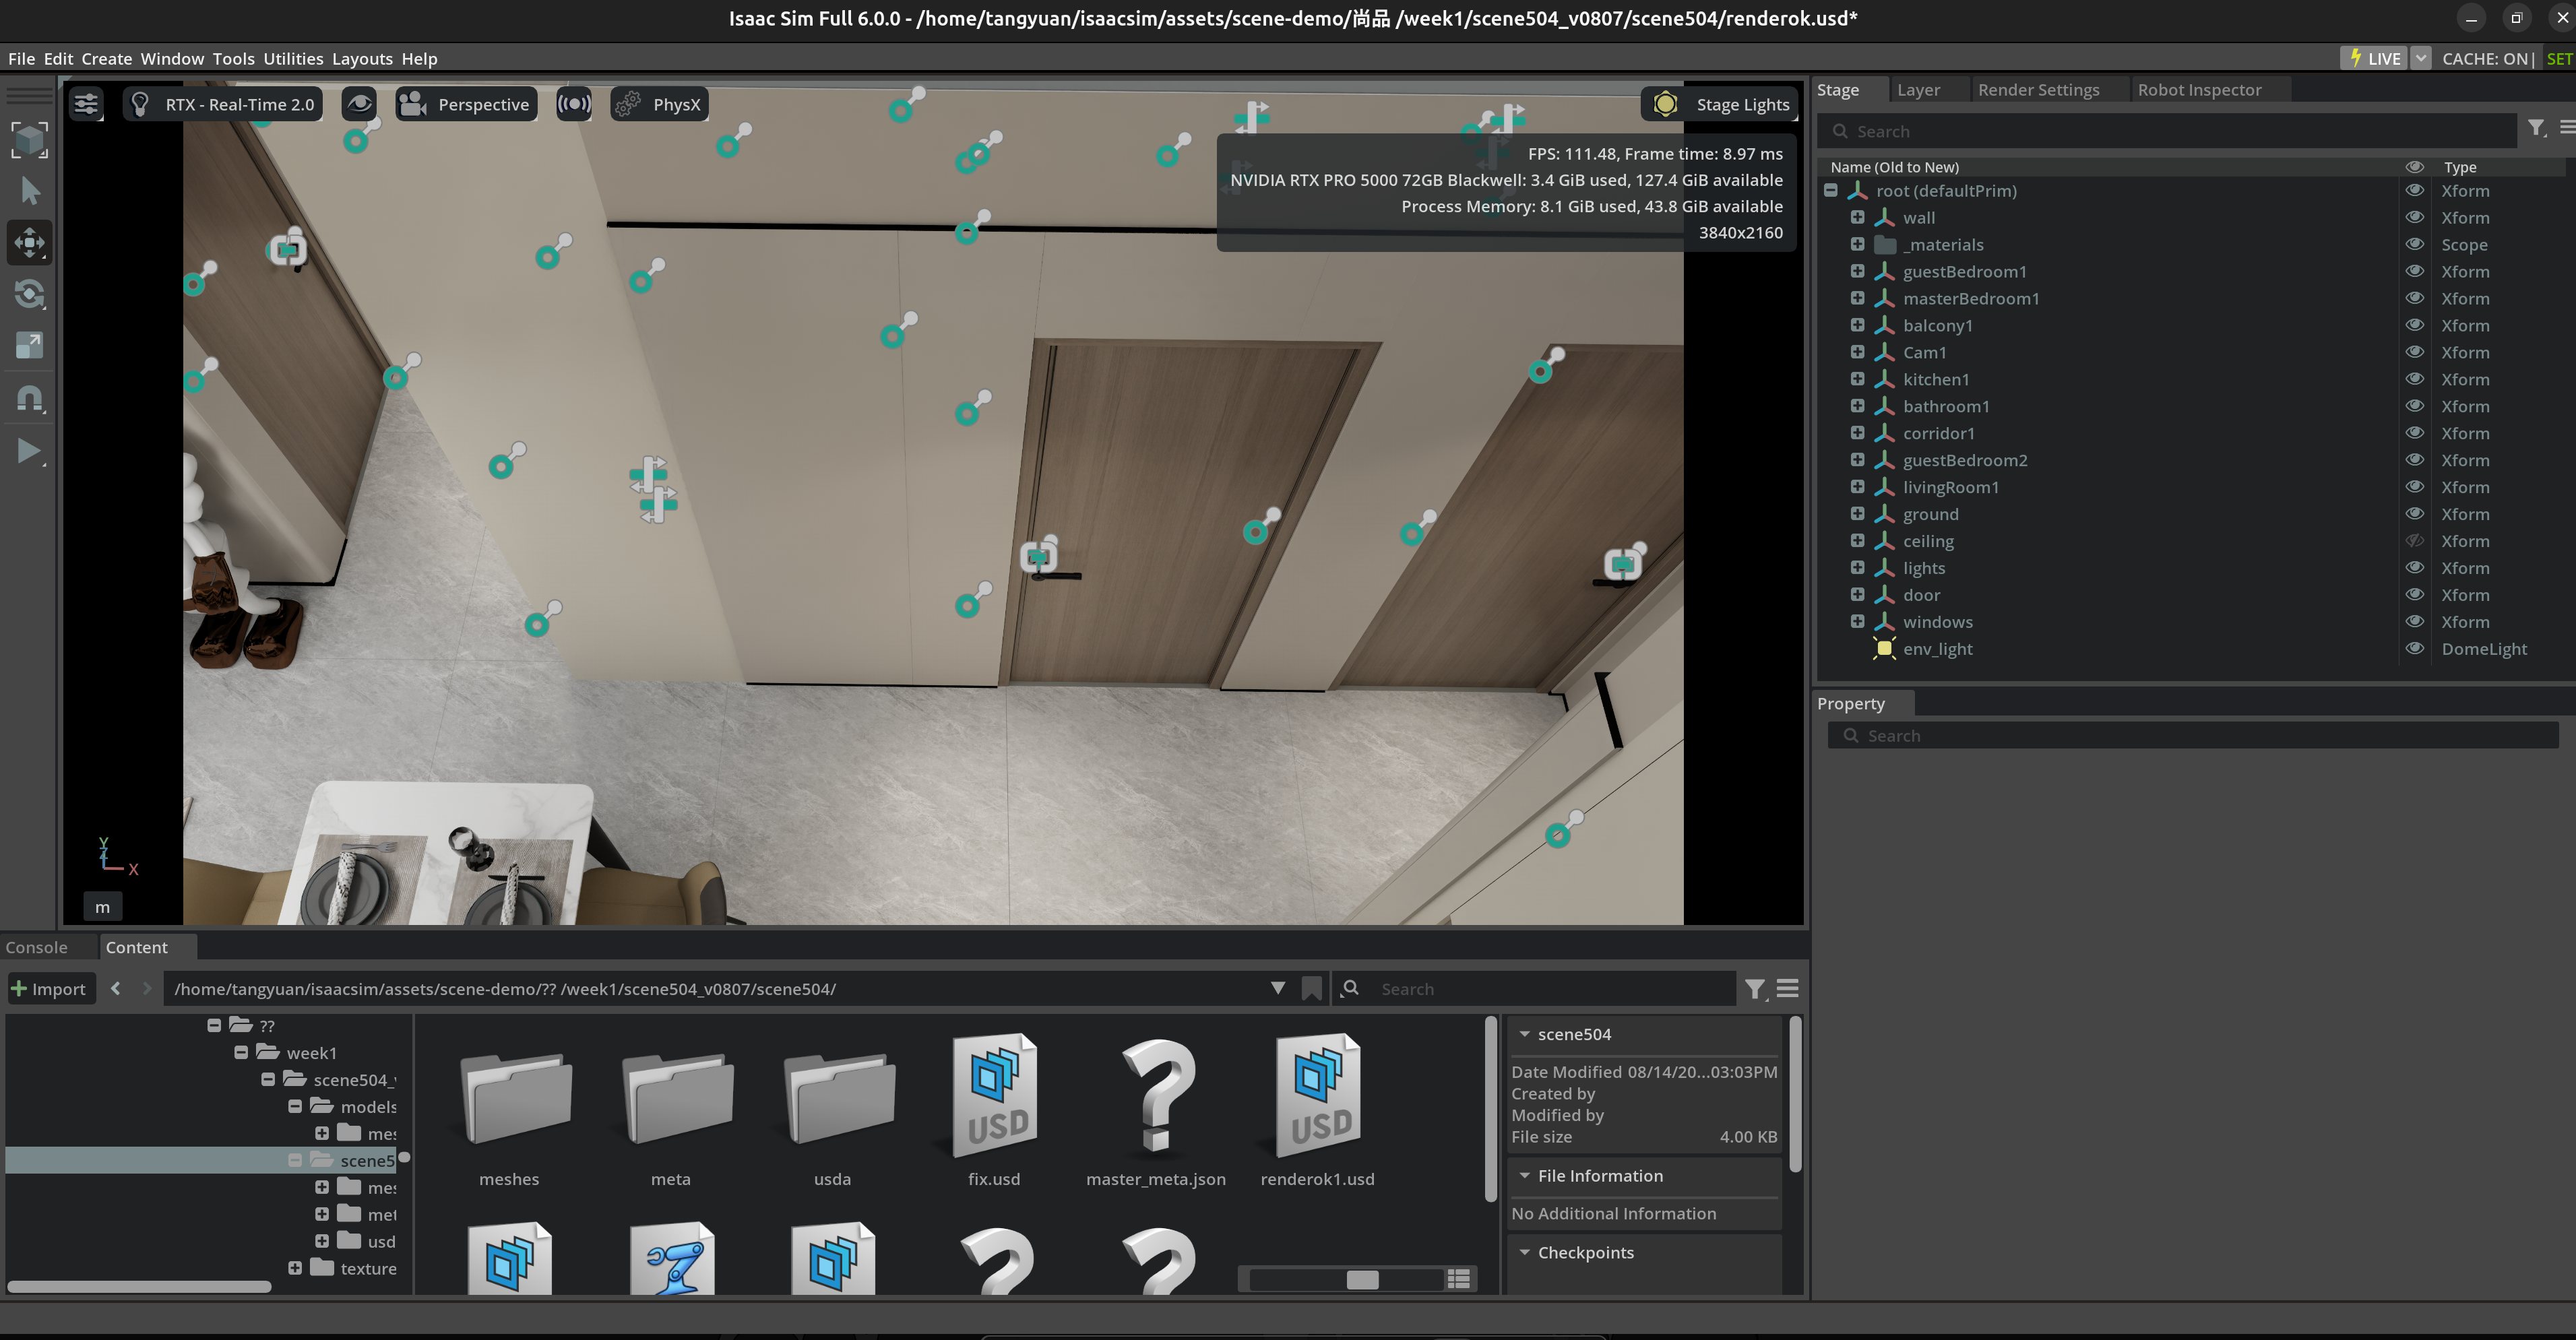This screenshot has height=1340, width=2576.
Task: Hide the kitchen1 prim with eye icon
Action: tap(2414, 379)
